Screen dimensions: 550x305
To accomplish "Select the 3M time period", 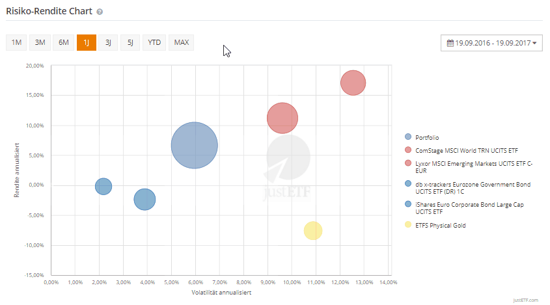I will 40,43.
